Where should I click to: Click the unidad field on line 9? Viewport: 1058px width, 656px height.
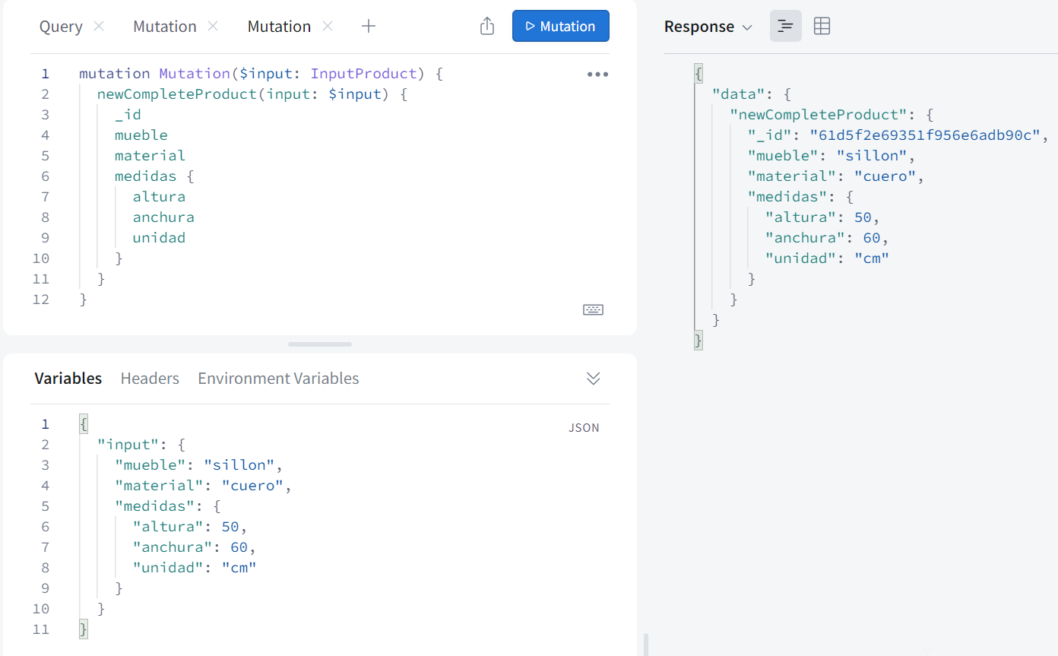tap(159, 238)
